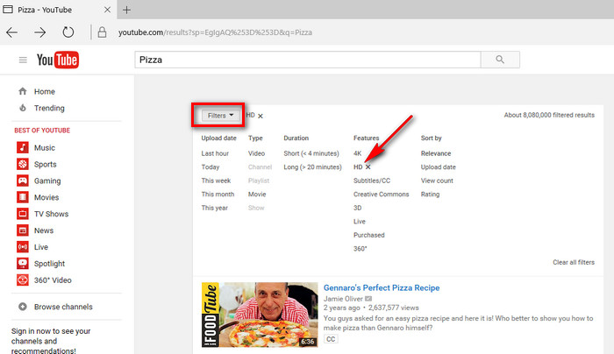Click the BEST OF YOUTUBE heading
Screen dimensions: 614x354
[x=42, y=131]
